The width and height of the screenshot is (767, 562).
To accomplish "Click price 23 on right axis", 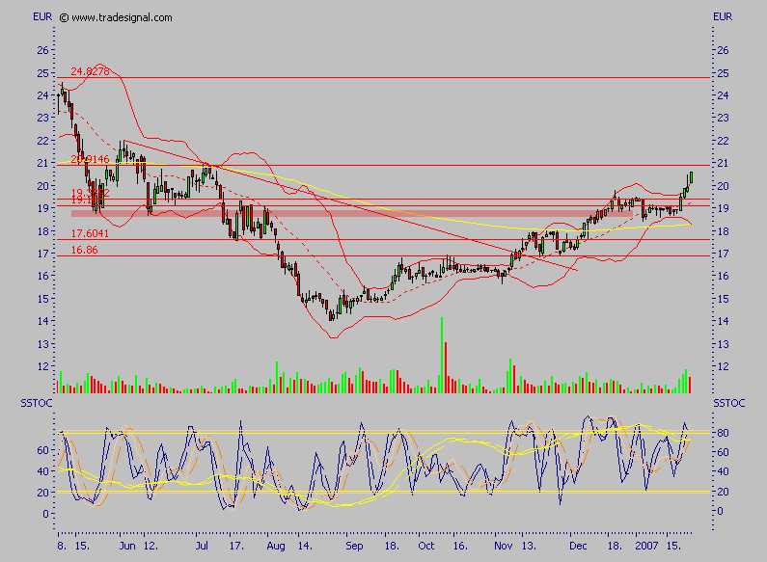I will coord(723,119).
